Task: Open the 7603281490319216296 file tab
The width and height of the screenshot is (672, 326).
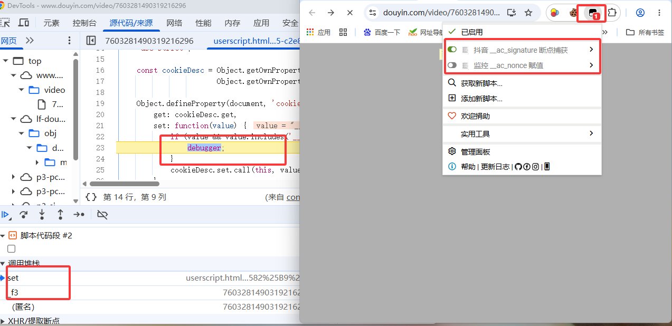Action: (149, 41)
